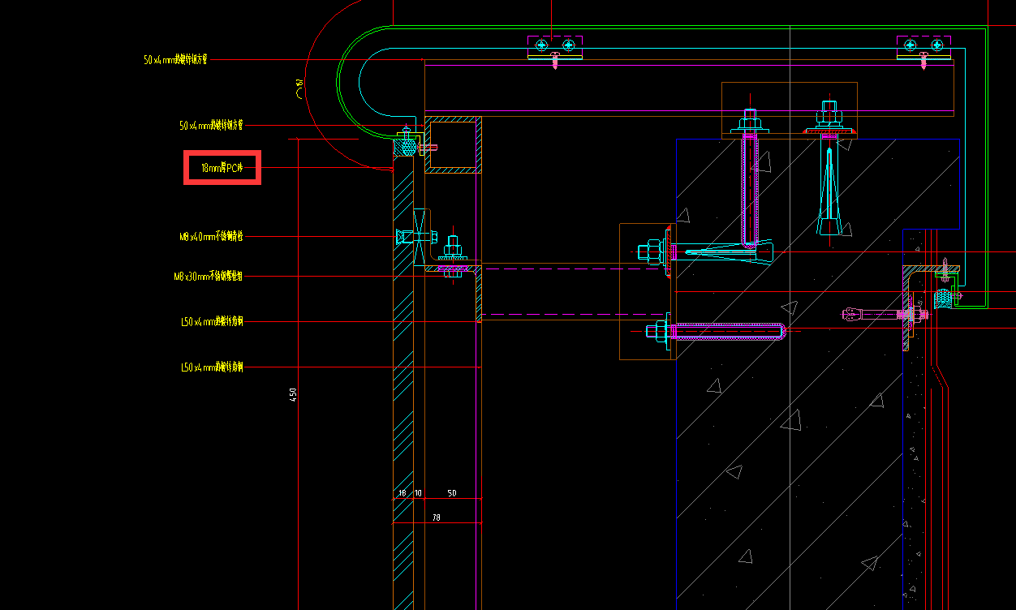This screenshot has height=610, width=1016.
Task: Select the L50x4mm label directly below M8x30mm
Action: pyautogui.click(x=212, y=322)
